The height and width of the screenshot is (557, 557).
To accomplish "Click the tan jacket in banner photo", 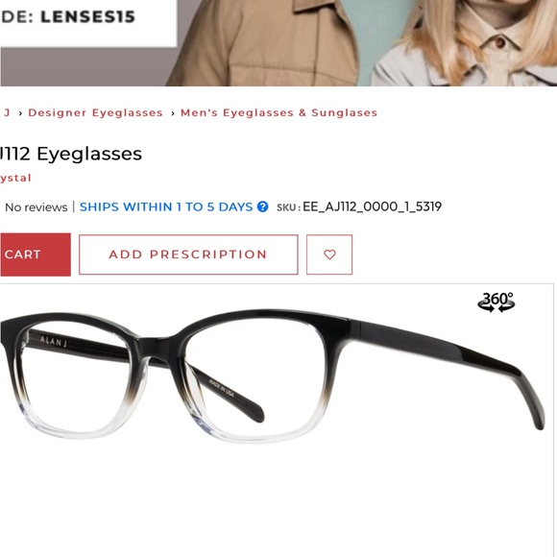I will [x=263, y=42].
